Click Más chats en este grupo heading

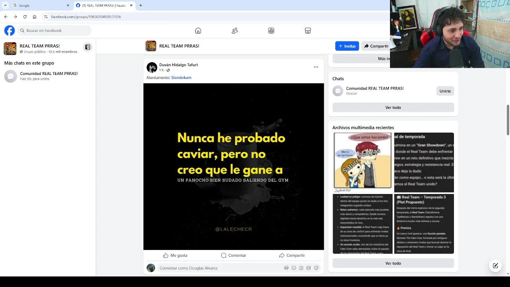point(29,63)
